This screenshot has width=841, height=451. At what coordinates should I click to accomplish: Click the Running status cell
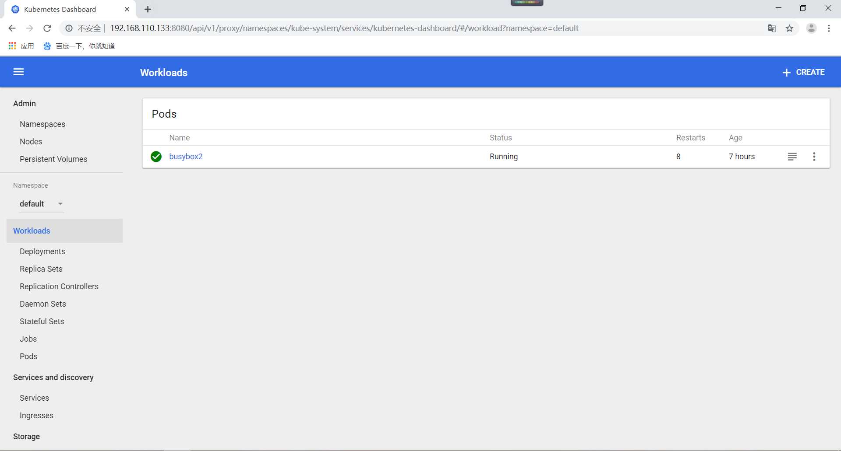(504, 157)
